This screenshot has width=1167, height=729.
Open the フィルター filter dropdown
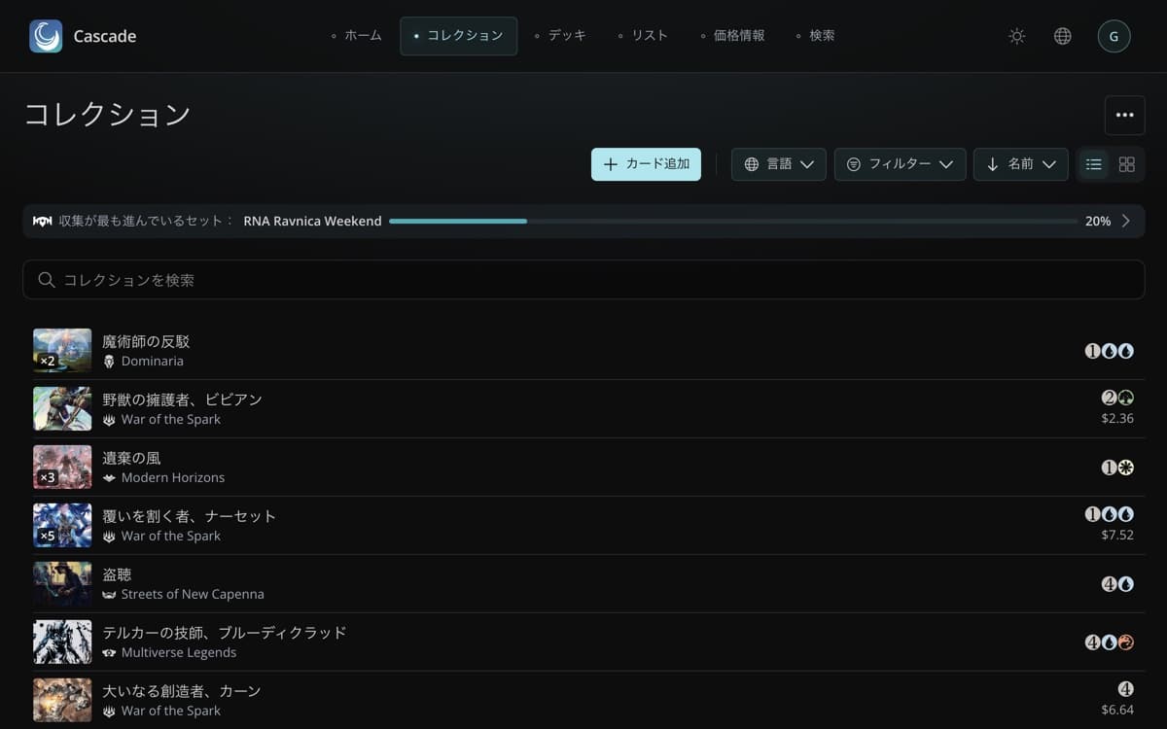(x=900, y=164)
